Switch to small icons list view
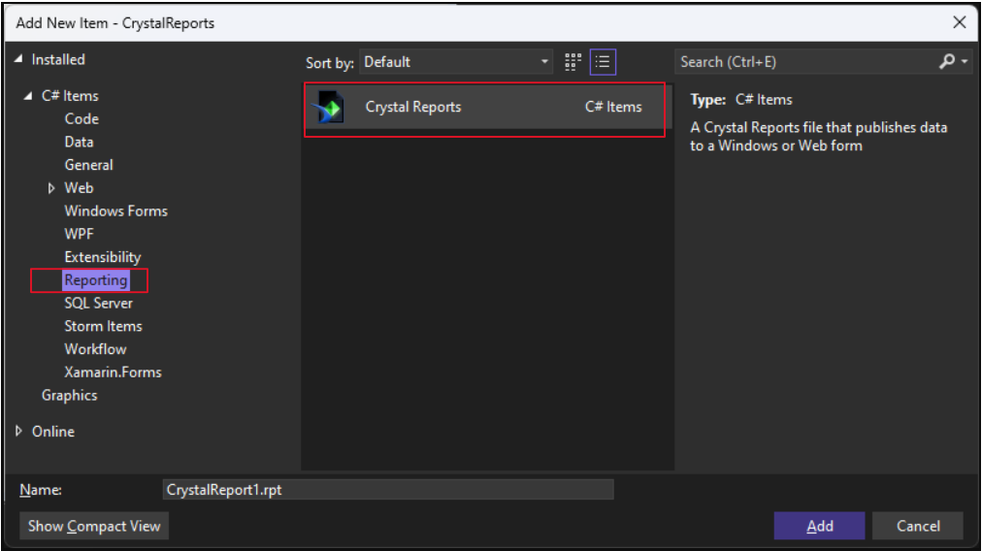 pos(603,62)
